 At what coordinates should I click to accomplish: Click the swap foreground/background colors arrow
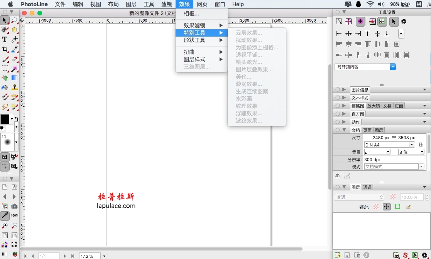17,119
